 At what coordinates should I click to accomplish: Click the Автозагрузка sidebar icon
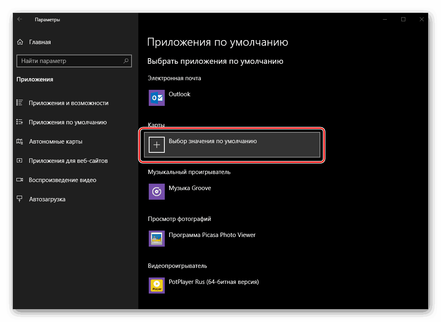[x=20, y=199]
